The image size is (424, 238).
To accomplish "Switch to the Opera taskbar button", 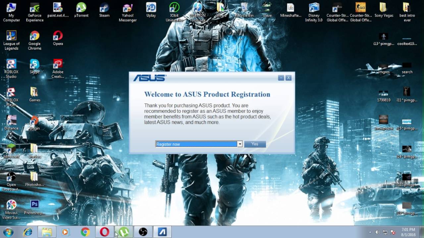I will click(104, 232).
